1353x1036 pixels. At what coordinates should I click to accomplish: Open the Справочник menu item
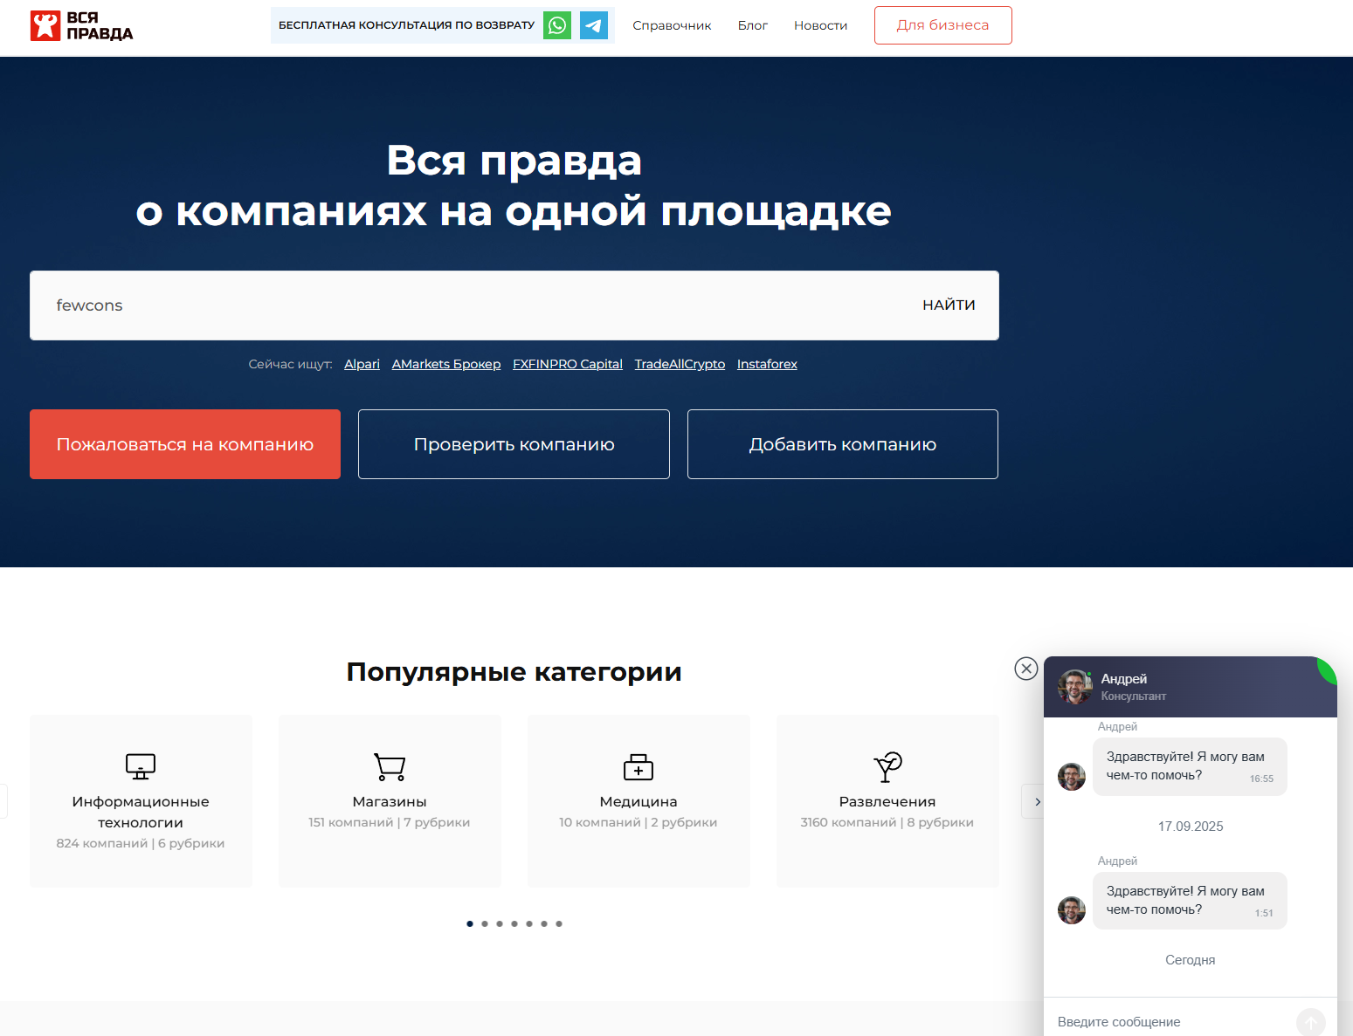click(x=672, y=25)
